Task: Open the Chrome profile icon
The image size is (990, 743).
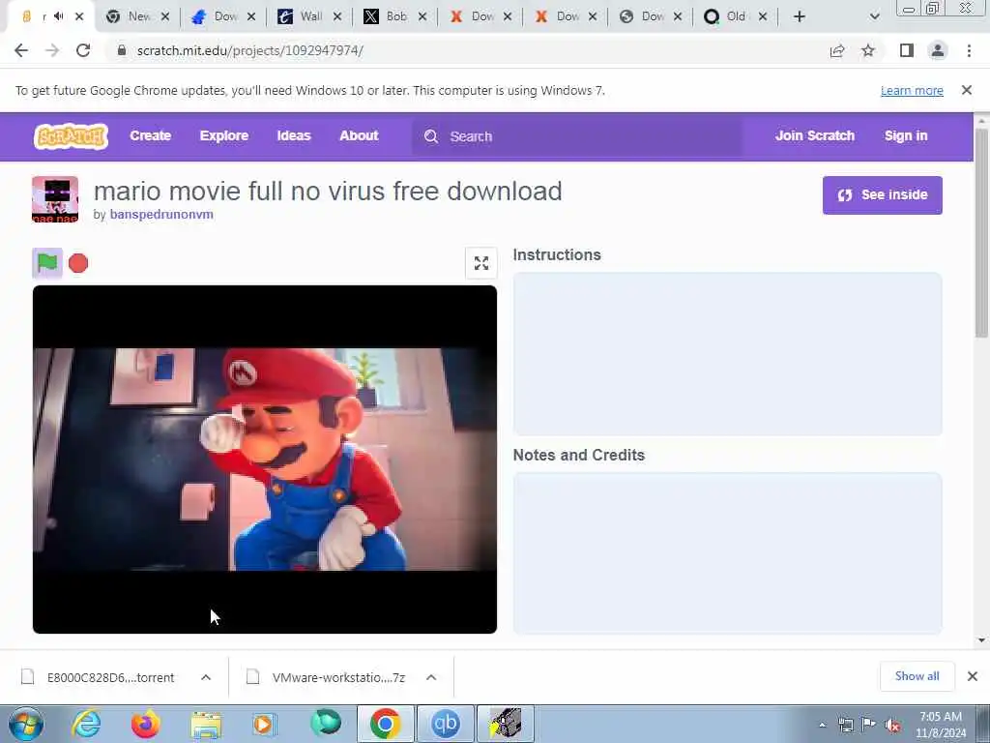Action: pos(938,50)
